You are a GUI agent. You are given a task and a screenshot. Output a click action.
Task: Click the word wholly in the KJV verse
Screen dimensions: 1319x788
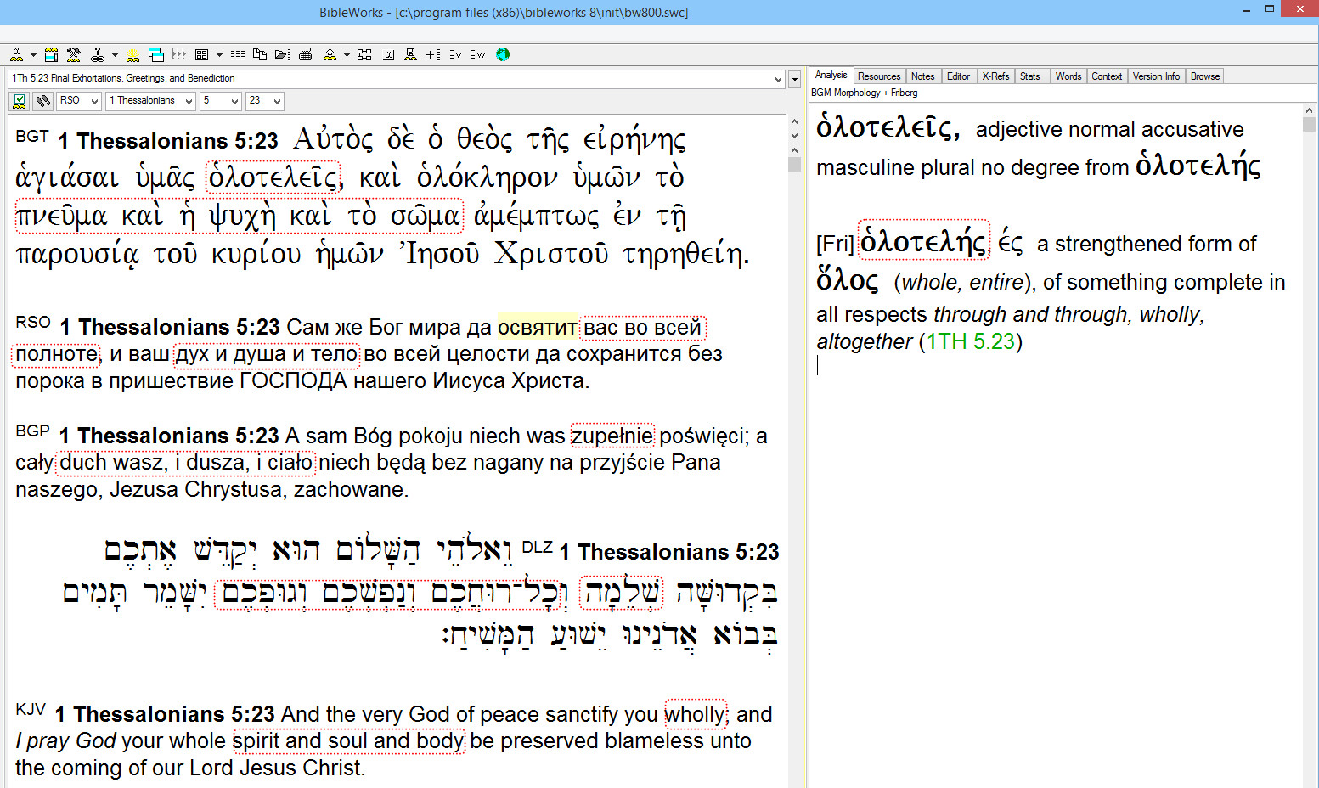[x=695, y=715]
